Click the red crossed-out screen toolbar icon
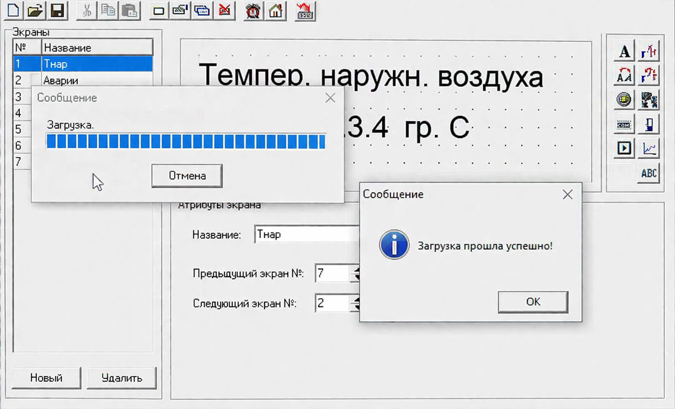 tap(224, 11)
